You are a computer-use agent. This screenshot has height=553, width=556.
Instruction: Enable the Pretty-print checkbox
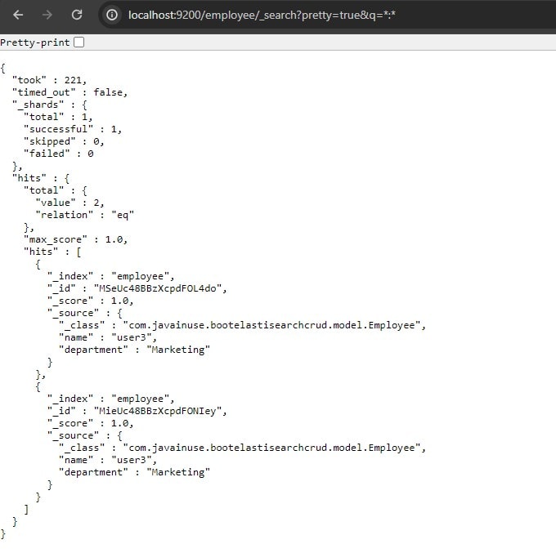[79, 42]
